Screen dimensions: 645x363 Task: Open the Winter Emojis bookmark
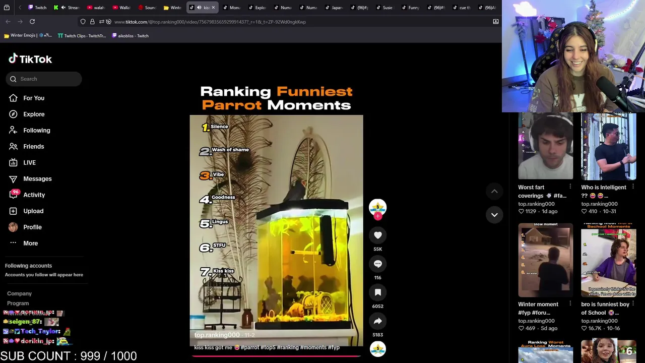(28, 36)
